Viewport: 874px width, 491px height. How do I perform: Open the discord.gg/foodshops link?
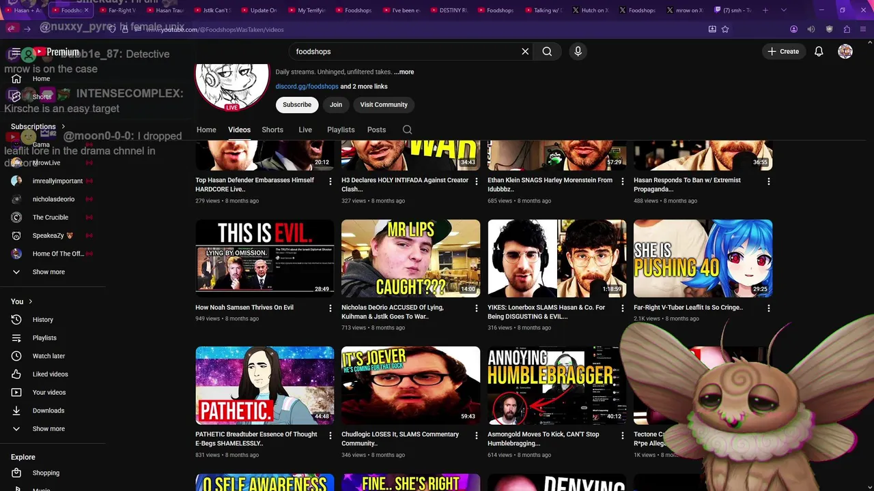point(307,87)
